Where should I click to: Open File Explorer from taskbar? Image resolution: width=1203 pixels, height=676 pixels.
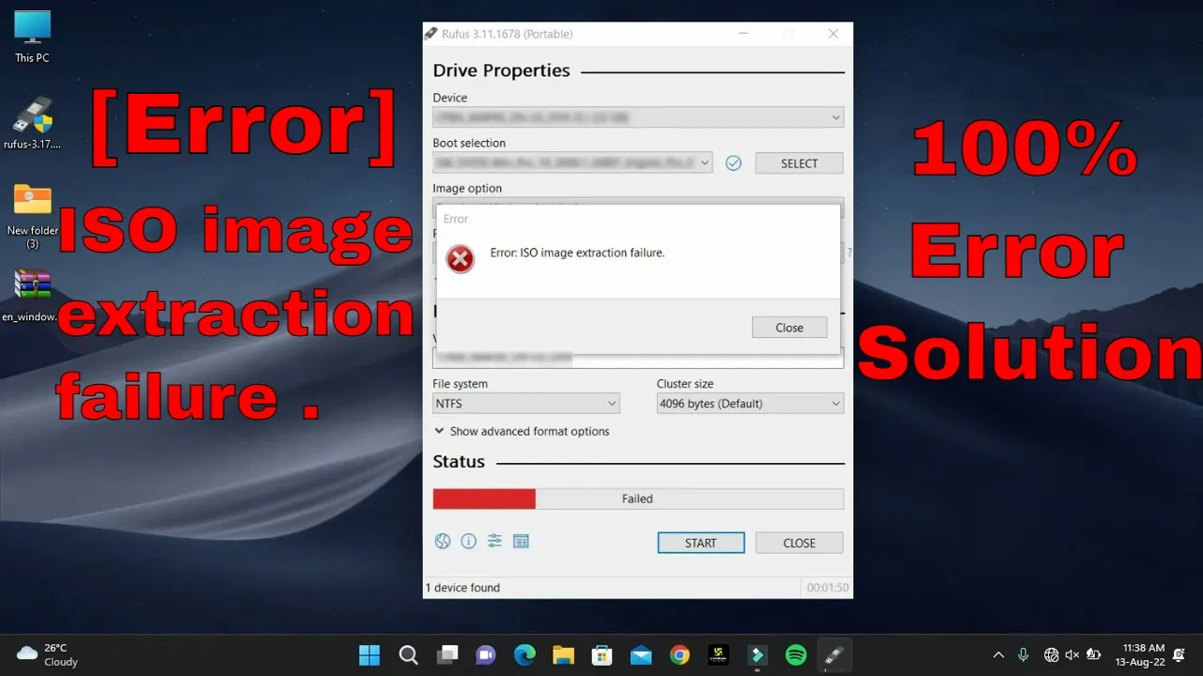(x=563, y=654)
